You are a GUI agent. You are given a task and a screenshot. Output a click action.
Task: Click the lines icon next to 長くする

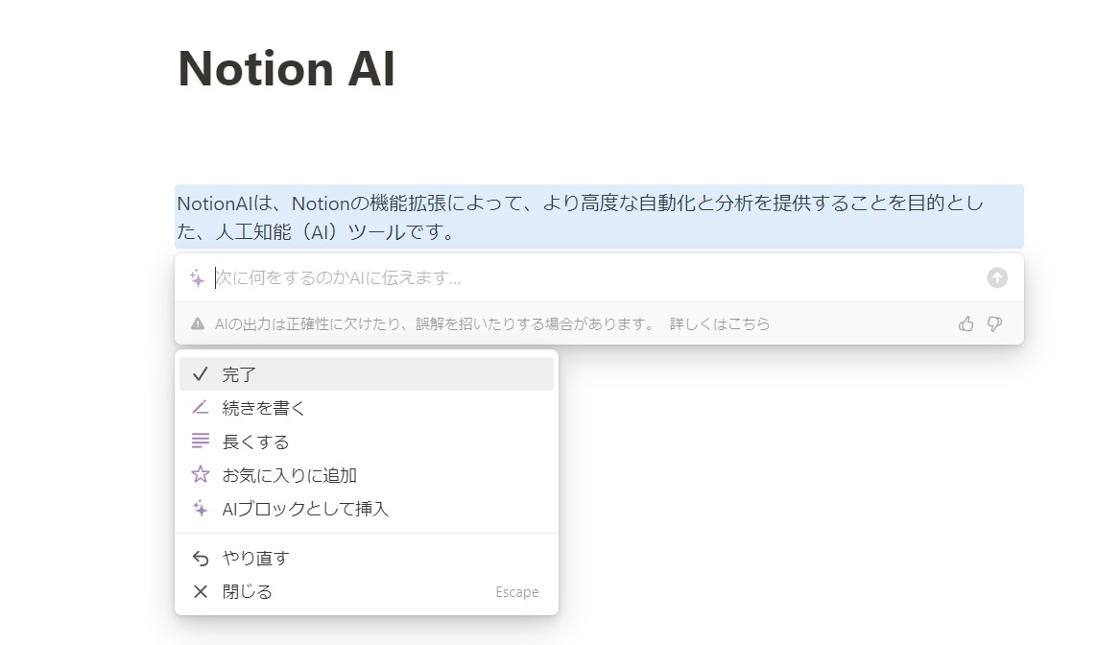(x=201, y=441)
